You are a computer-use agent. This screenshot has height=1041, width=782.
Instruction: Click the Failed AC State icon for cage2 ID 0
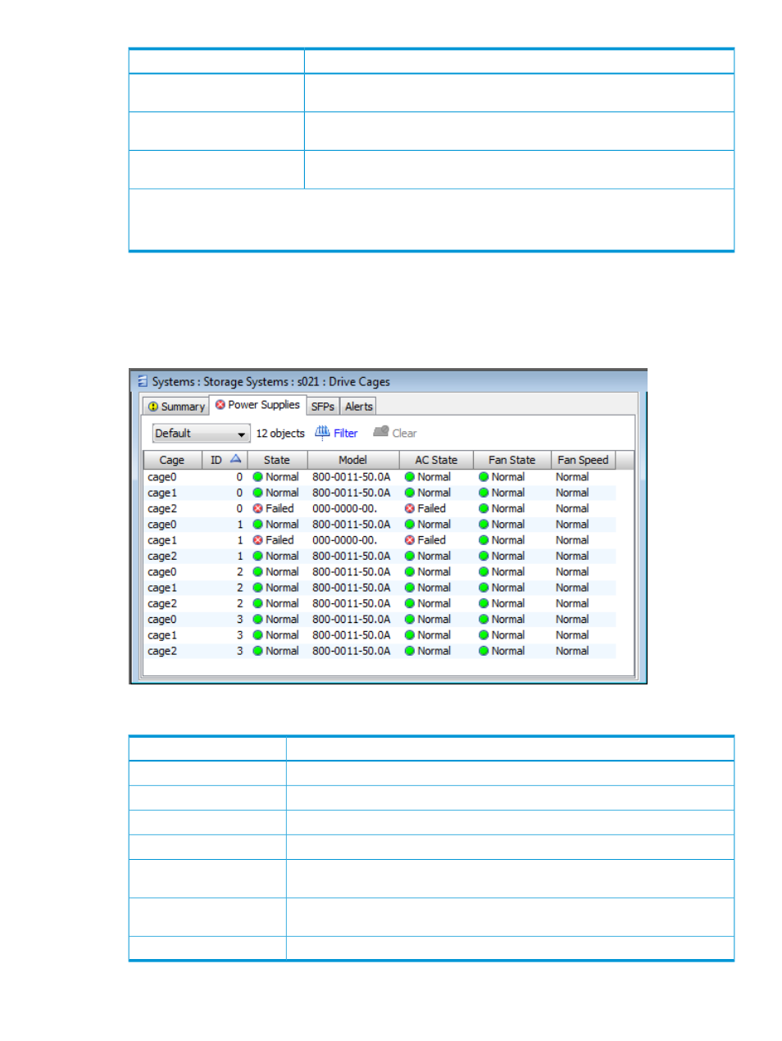coord(410,509)
